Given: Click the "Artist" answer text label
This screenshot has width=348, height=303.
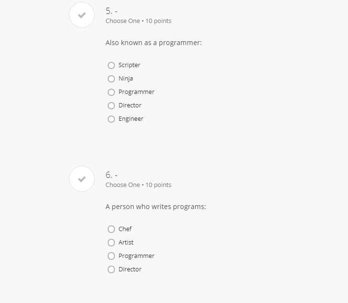Looking at the screenshot, I should click(126, 243).
